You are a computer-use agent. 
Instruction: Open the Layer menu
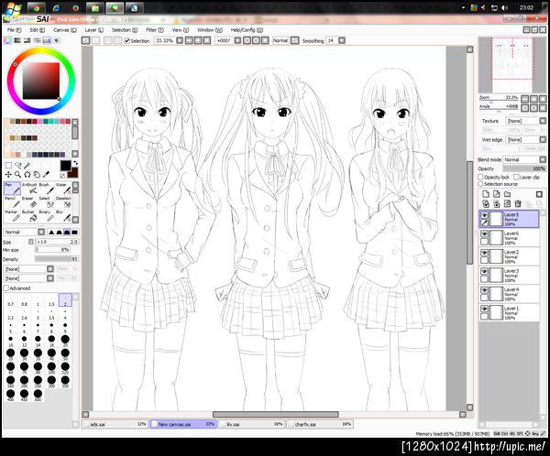(x=94, y=30)
